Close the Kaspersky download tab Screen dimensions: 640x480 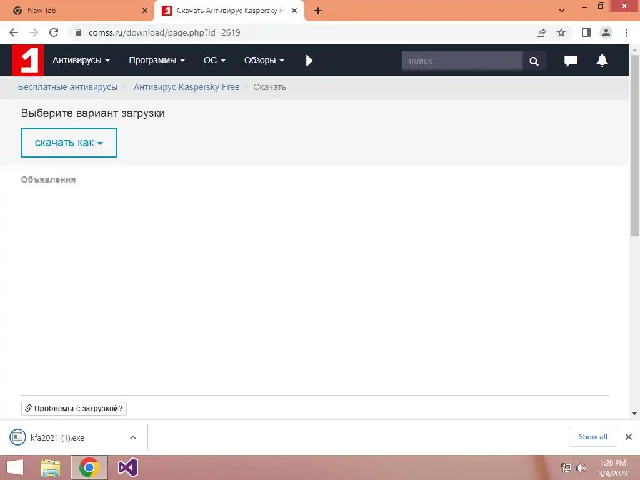pyautogui.click(x=294, y=11)
